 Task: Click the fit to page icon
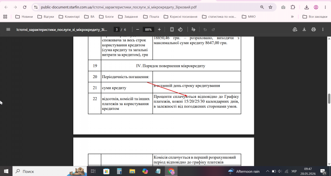[x=172, y=30]
